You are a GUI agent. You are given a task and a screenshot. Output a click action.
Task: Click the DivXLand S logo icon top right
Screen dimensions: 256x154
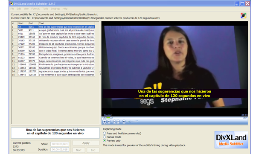click(x=243, y=16)
